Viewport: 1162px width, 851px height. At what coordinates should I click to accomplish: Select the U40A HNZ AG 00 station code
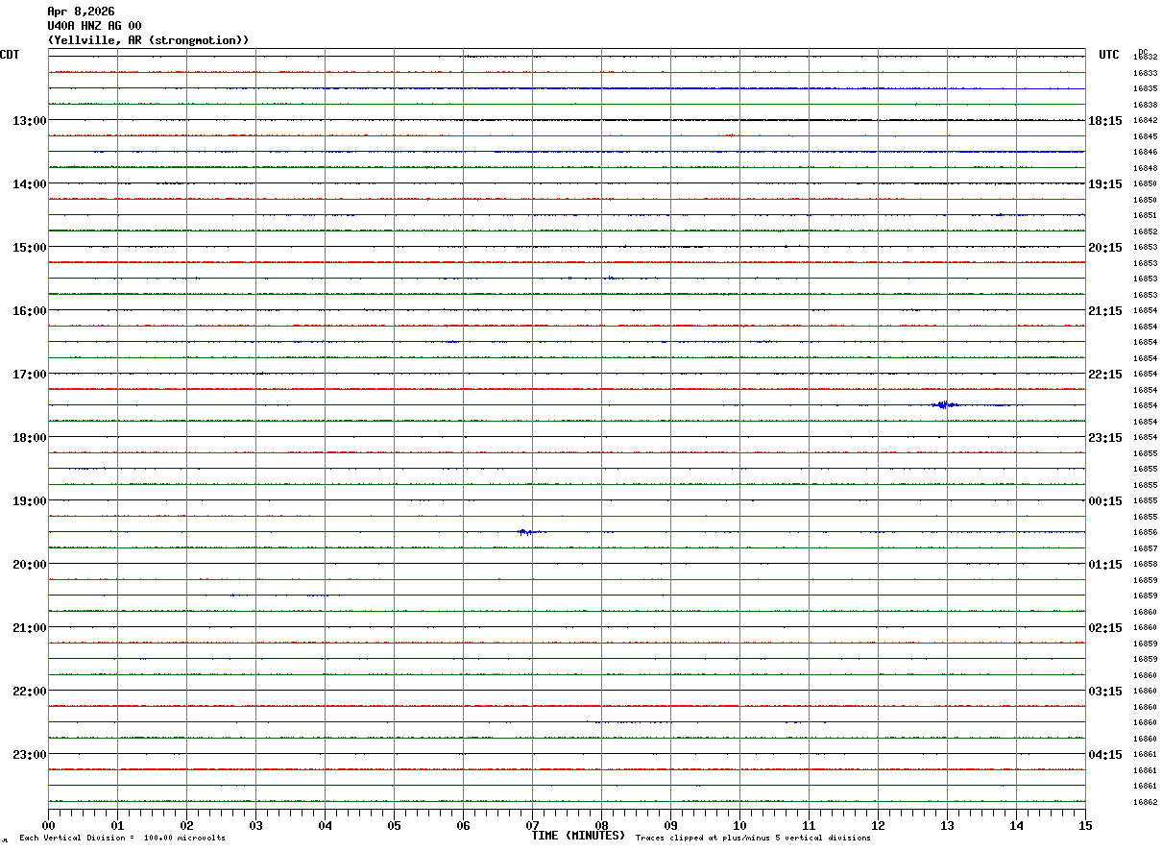pos(94,26)
